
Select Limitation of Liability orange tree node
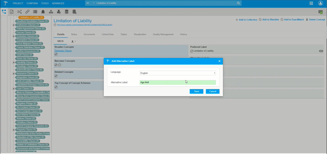(31, 17)
